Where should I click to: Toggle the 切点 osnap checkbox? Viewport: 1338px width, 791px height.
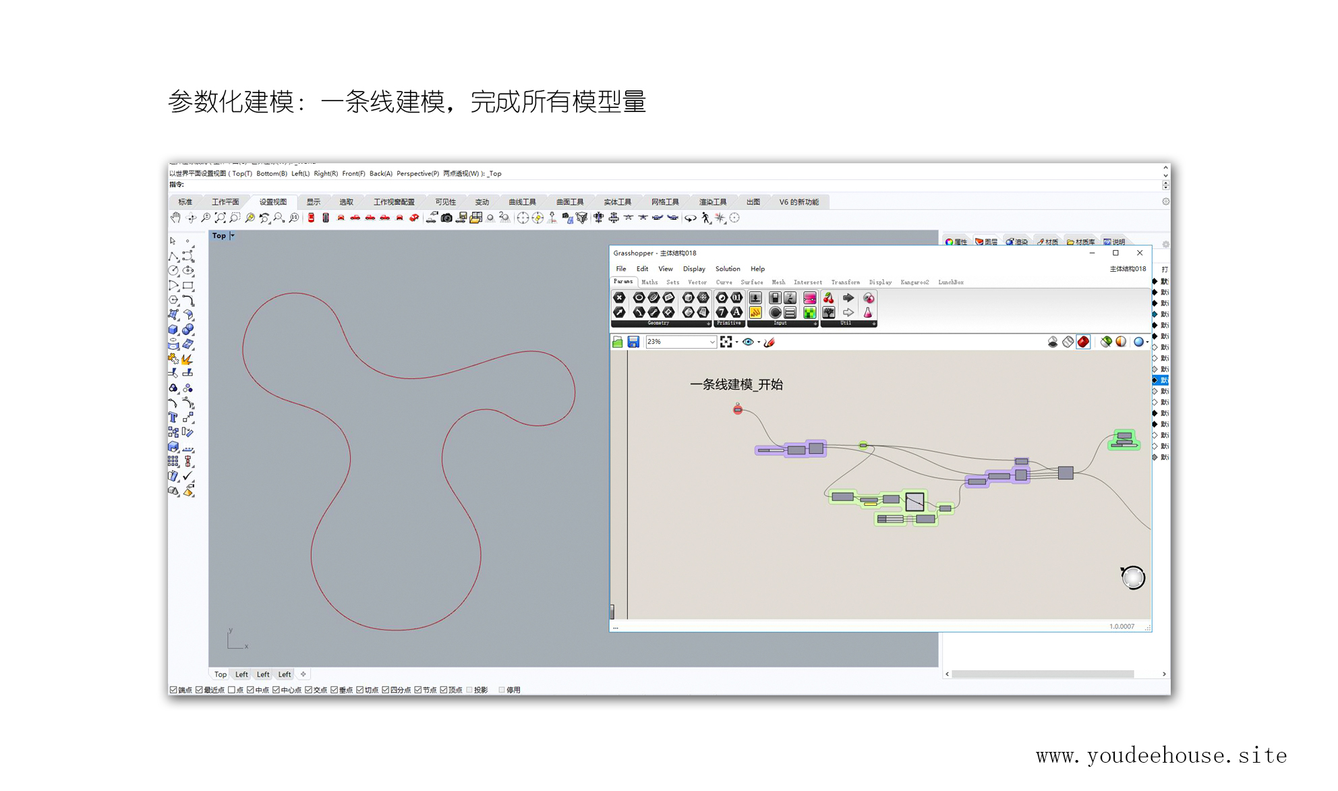click(359, 690)
